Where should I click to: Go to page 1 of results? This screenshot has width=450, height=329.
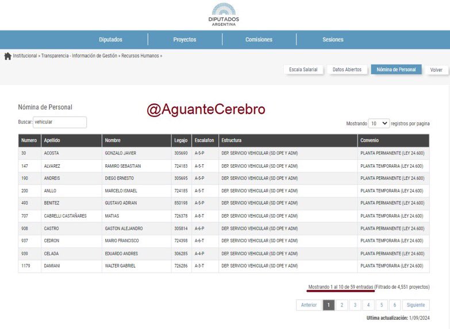329,305
